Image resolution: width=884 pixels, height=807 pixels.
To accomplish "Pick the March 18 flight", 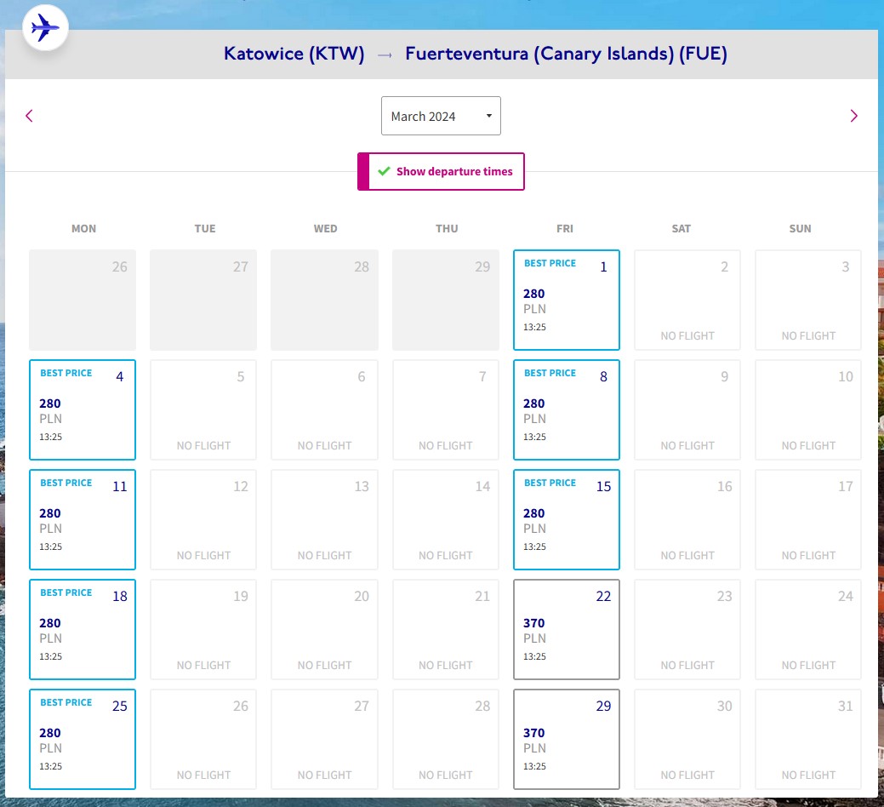I will [x=83, y=629].
